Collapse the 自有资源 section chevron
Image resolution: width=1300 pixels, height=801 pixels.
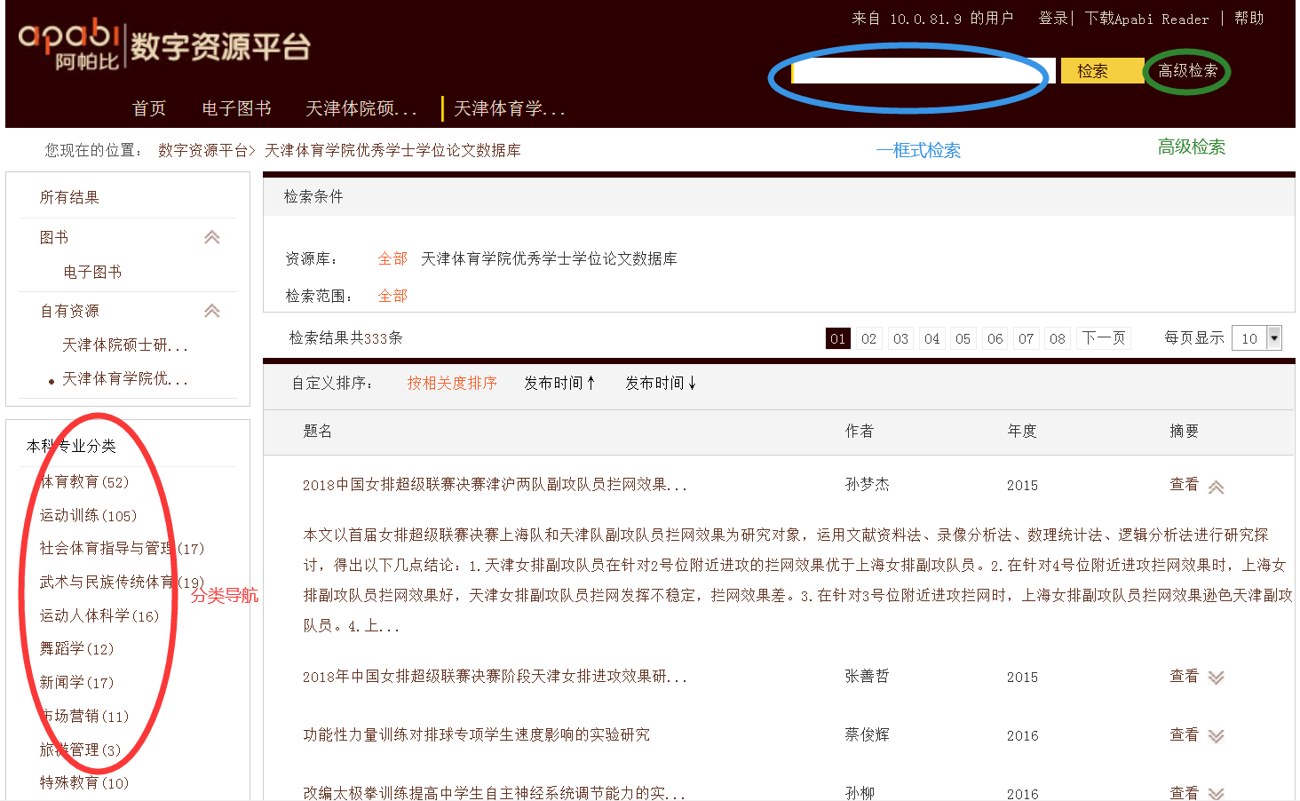(x=212, y=311)
